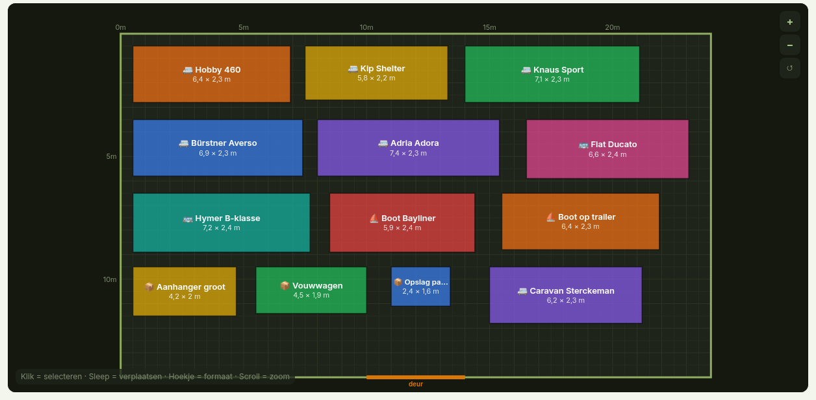
Task: Click the sailboat icon on Boot op trailer
Action: [551, 217]
